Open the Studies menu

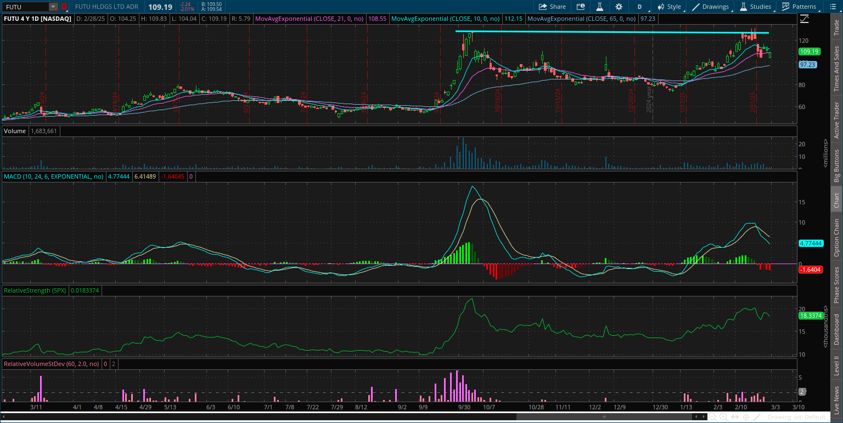click(755, 7)
